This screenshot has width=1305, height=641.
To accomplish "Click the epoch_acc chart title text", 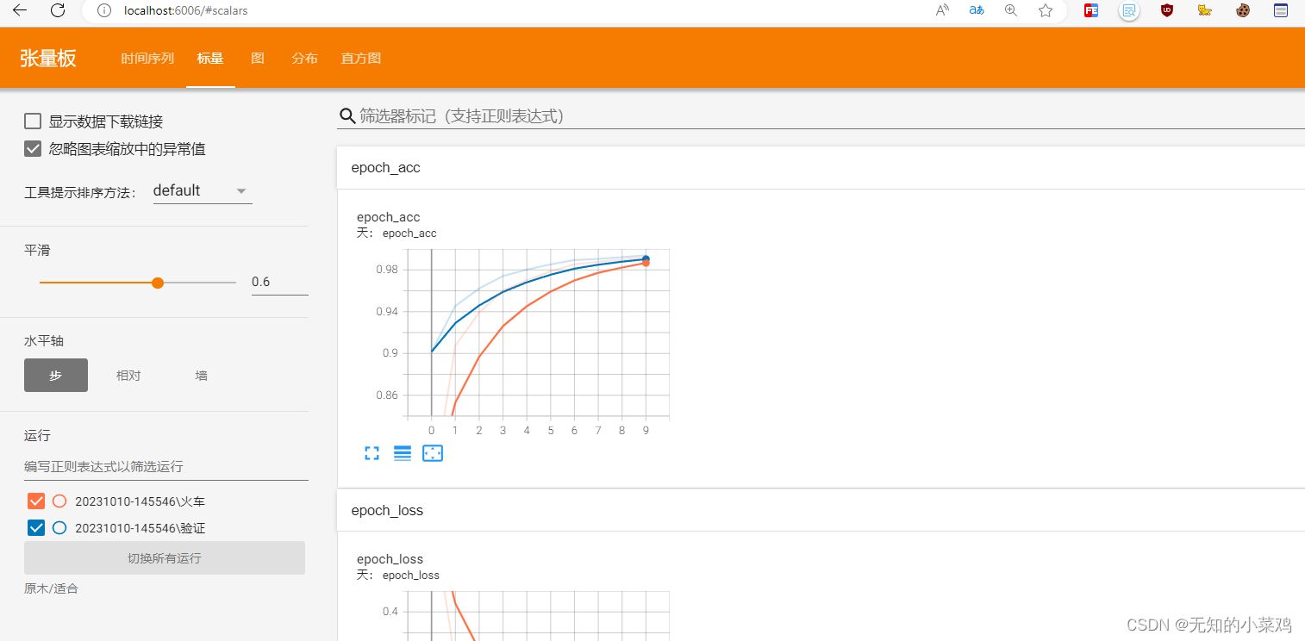I will pyautogui.click(x=389, y=217).
